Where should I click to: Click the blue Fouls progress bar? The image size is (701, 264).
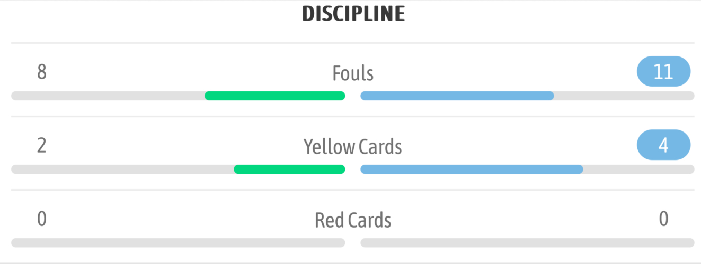(x=457, y=96)
